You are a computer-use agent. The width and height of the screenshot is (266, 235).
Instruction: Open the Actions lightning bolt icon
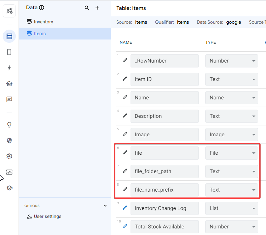point(9,68)
